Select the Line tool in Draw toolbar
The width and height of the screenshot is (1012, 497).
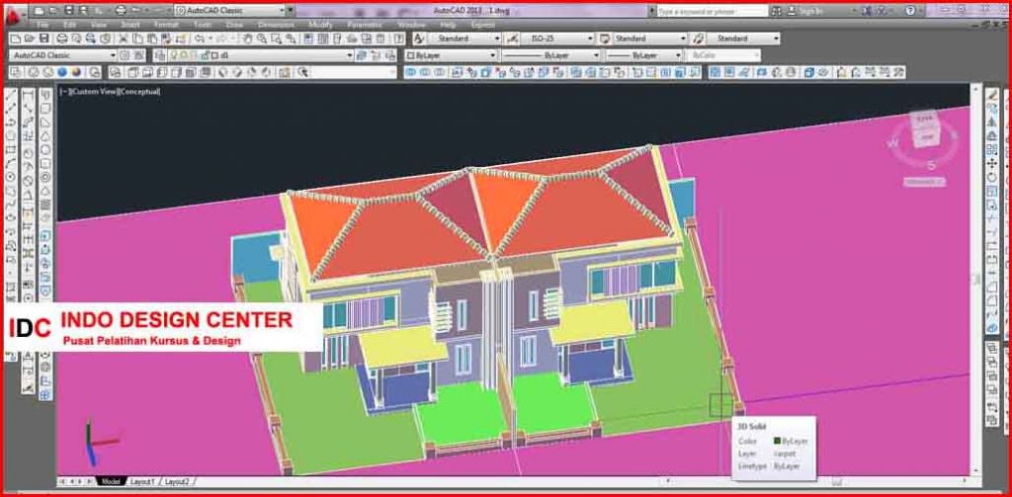point(10,96)
